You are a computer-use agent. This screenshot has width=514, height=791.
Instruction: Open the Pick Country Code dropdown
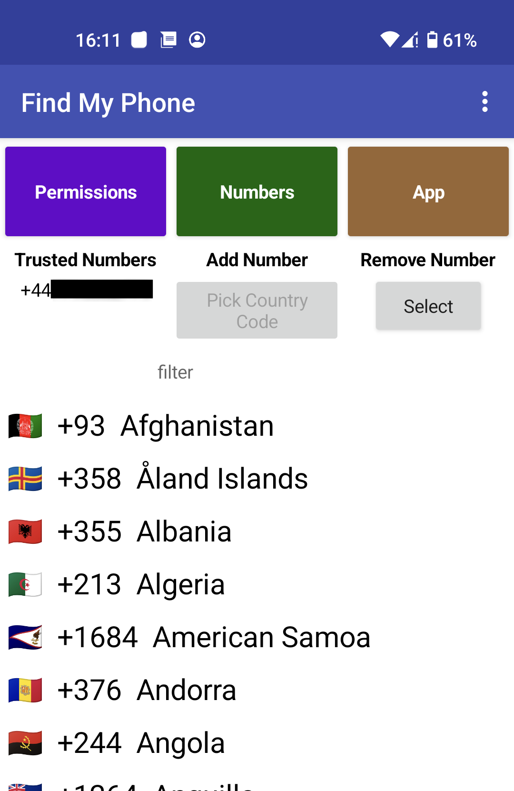[257, 310]
